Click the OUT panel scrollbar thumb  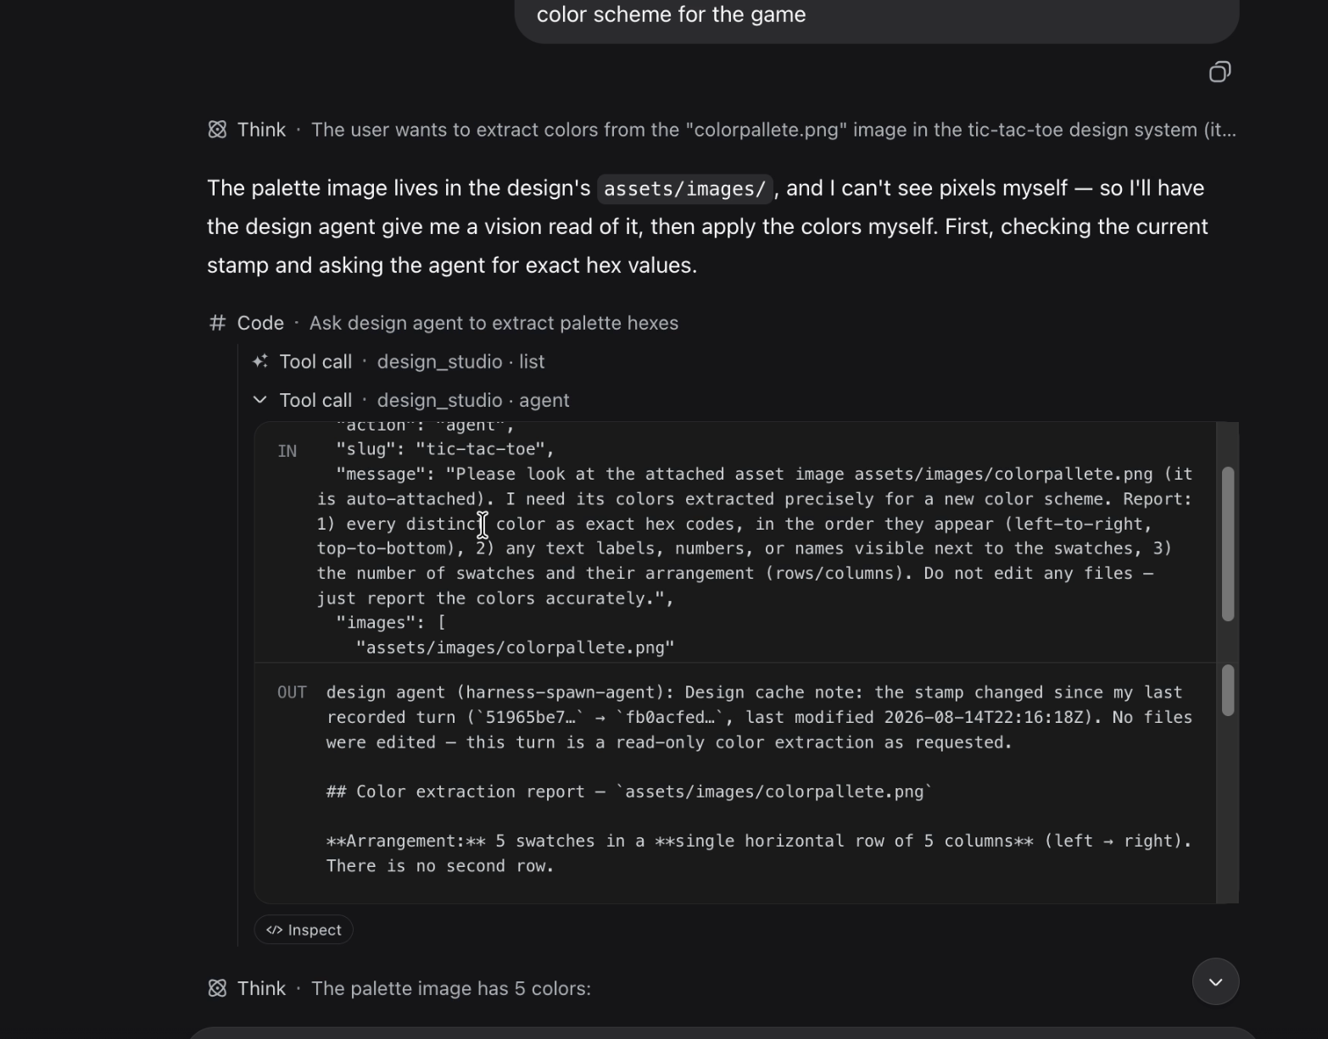pyautogui.click(x=1228, y=690)
